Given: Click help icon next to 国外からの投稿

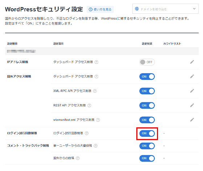Looking at the screenshot, I should pyautogui.click(x=78, y=158).
